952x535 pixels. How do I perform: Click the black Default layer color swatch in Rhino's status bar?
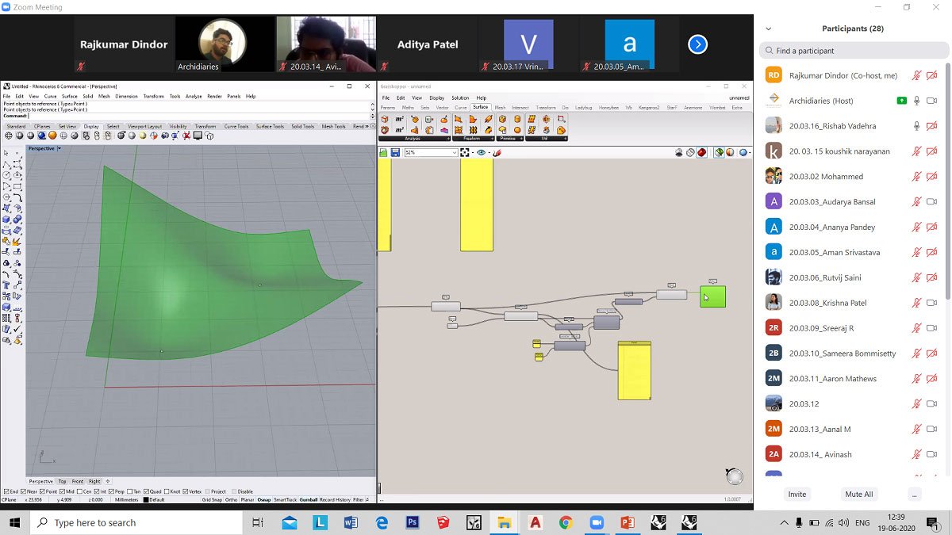click(146, 499)
